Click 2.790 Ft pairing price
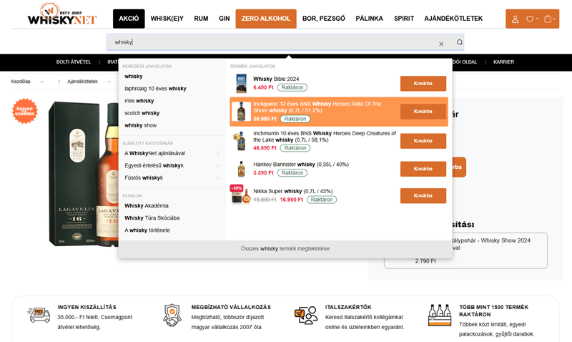 (425, 261)
